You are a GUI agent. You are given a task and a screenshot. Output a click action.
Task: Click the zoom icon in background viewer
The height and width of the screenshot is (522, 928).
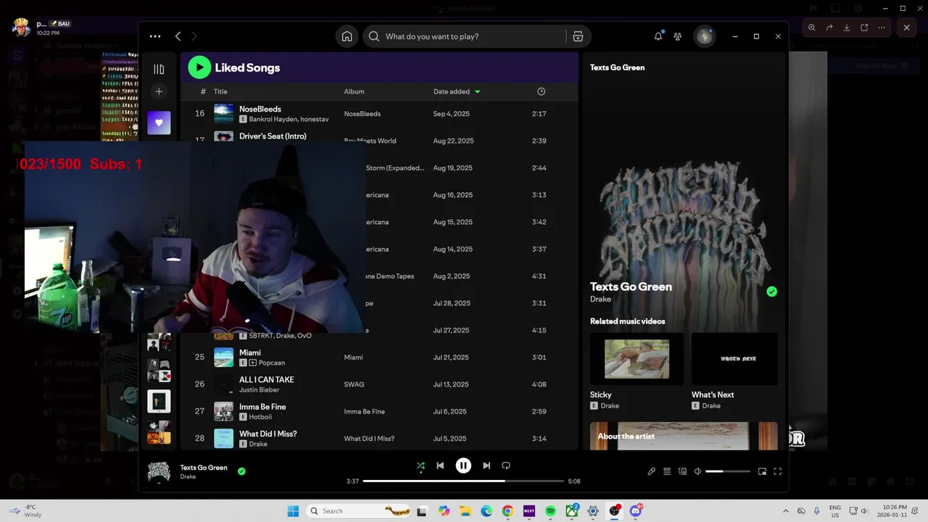[811, 28]
